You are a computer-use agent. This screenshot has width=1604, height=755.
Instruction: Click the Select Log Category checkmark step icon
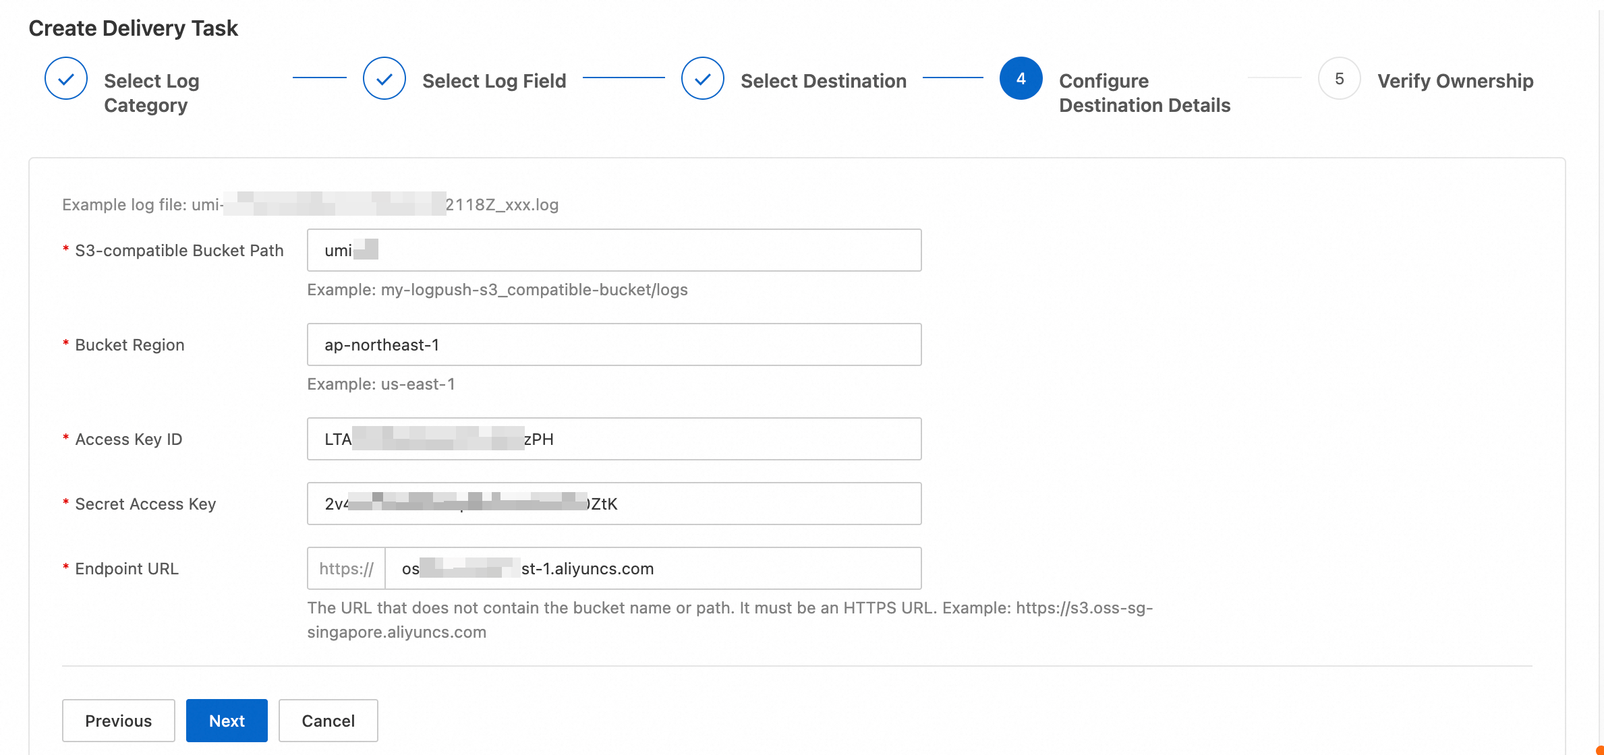(x=66, y=79)
